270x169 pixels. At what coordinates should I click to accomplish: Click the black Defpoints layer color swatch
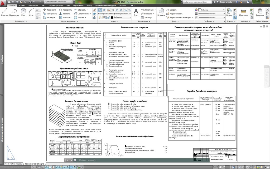tap(112, 17)
